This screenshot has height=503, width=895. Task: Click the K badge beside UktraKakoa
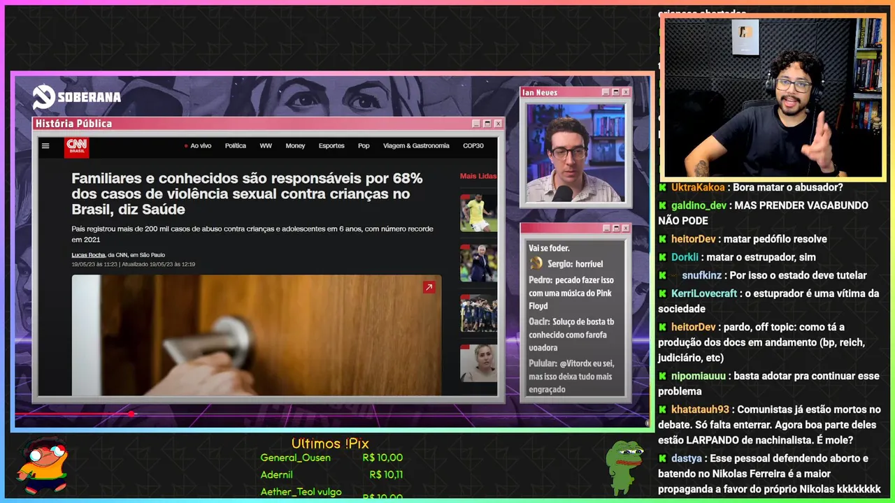click(x=662, y=187)
